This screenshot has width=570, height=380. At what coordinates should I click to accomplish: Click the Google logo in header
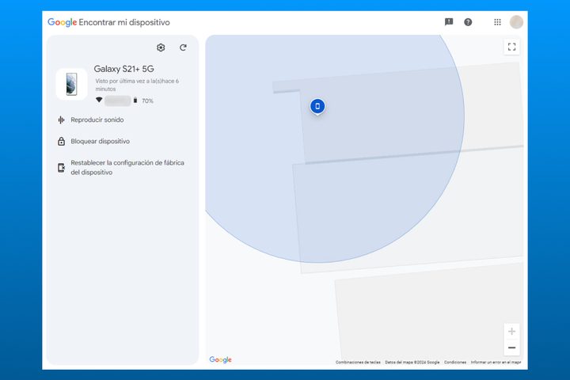[63, 22]
